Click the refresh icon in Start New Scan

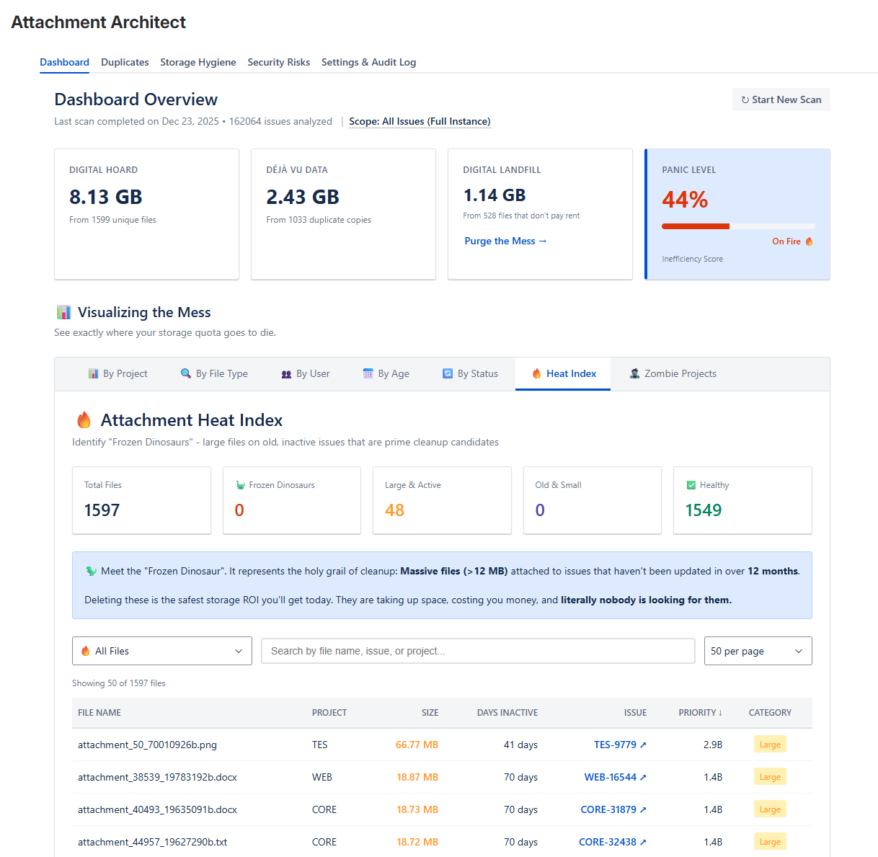tap(744, 99)
